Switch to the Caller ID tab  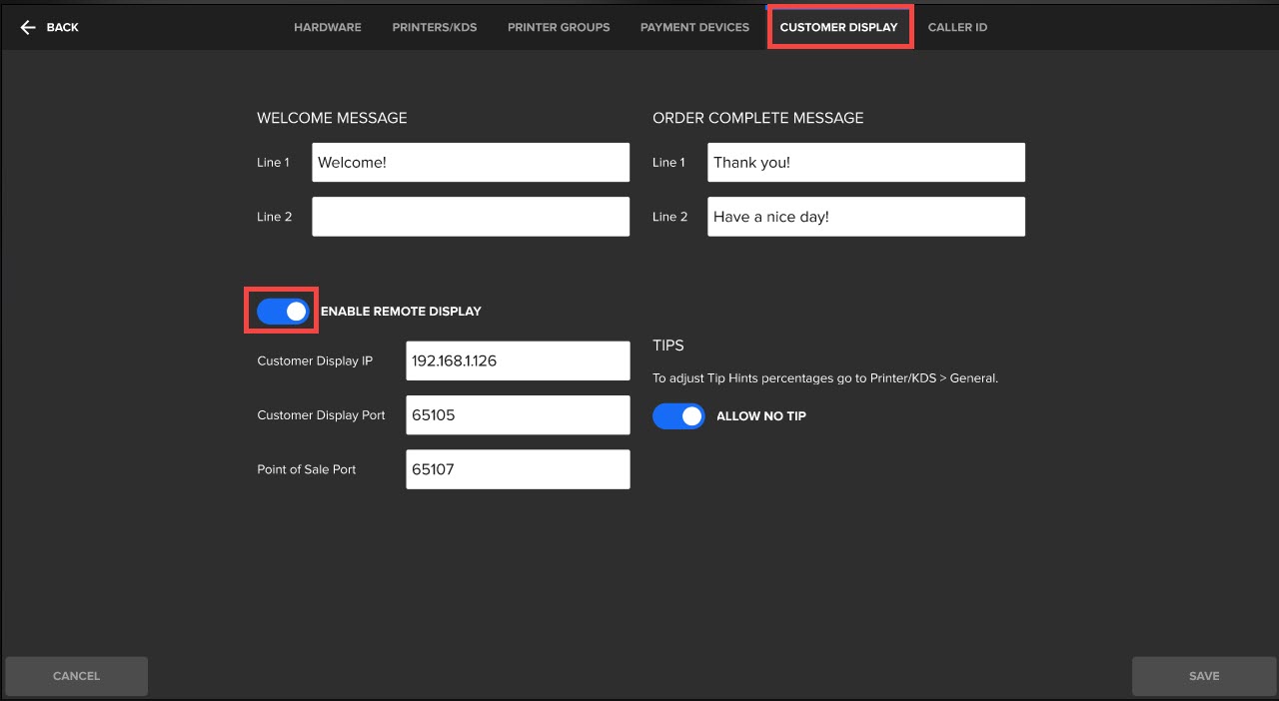pyautogui.click(x=957, y=27)
